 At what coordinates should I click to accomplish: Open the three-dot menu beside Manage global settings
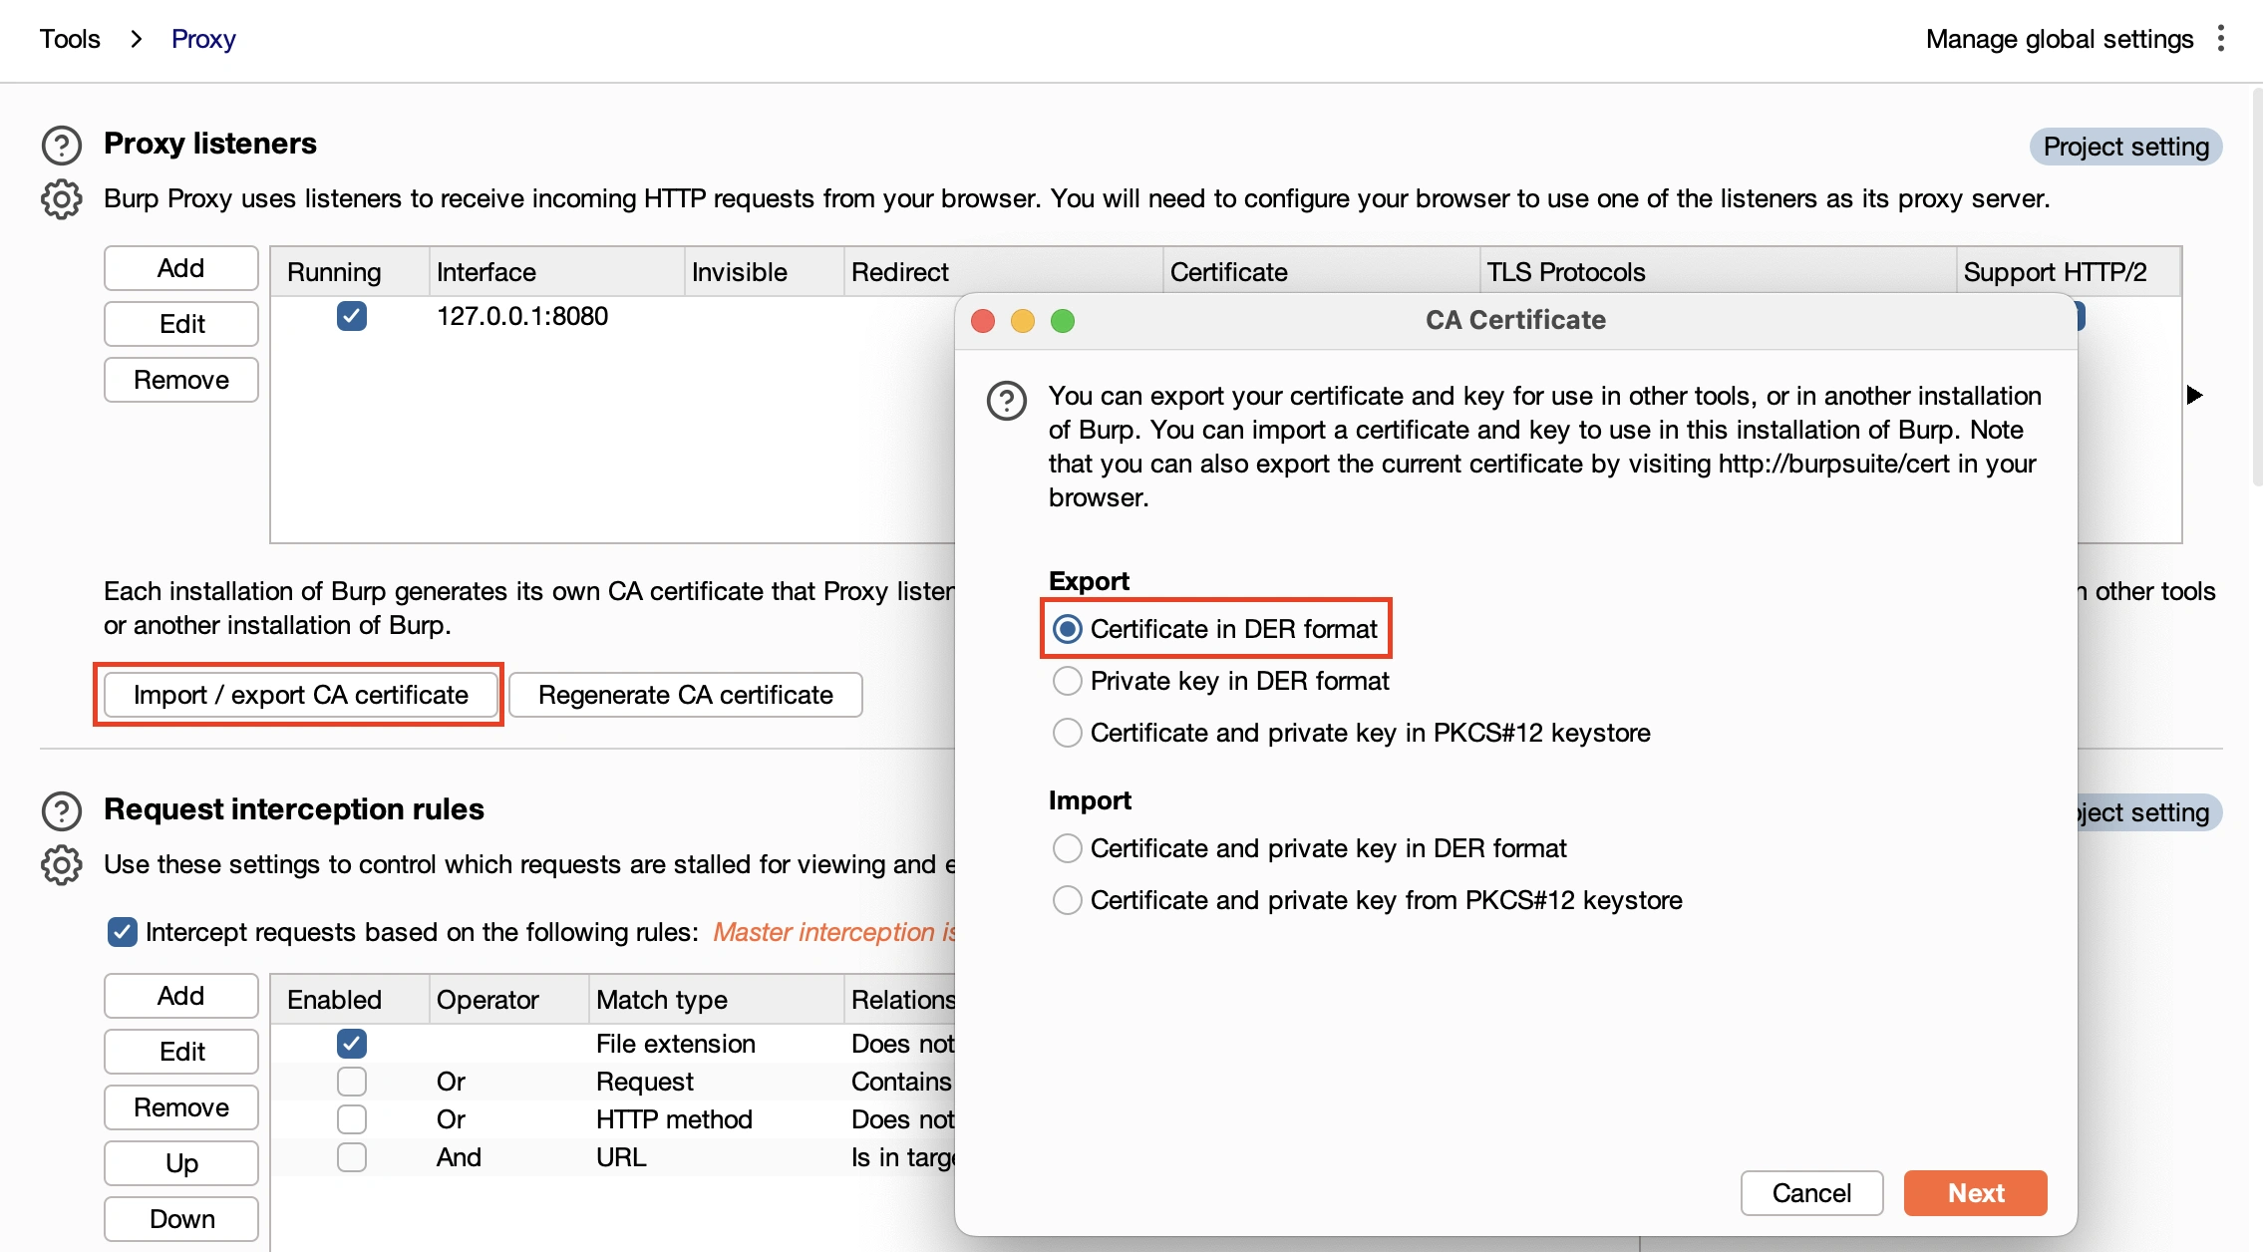pos(2221,39)
